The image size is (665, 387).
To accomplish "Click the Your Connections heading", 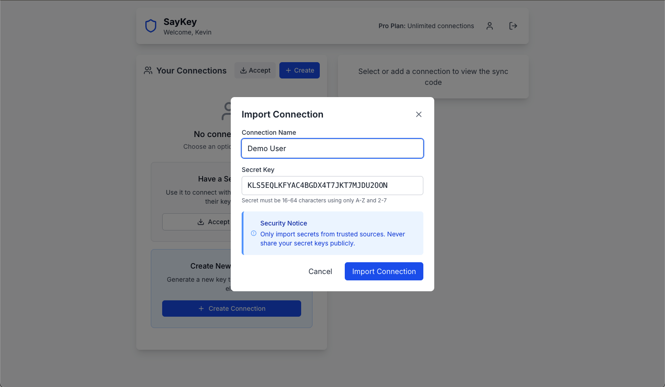I will pyautogui.click(x=191, y=71).
